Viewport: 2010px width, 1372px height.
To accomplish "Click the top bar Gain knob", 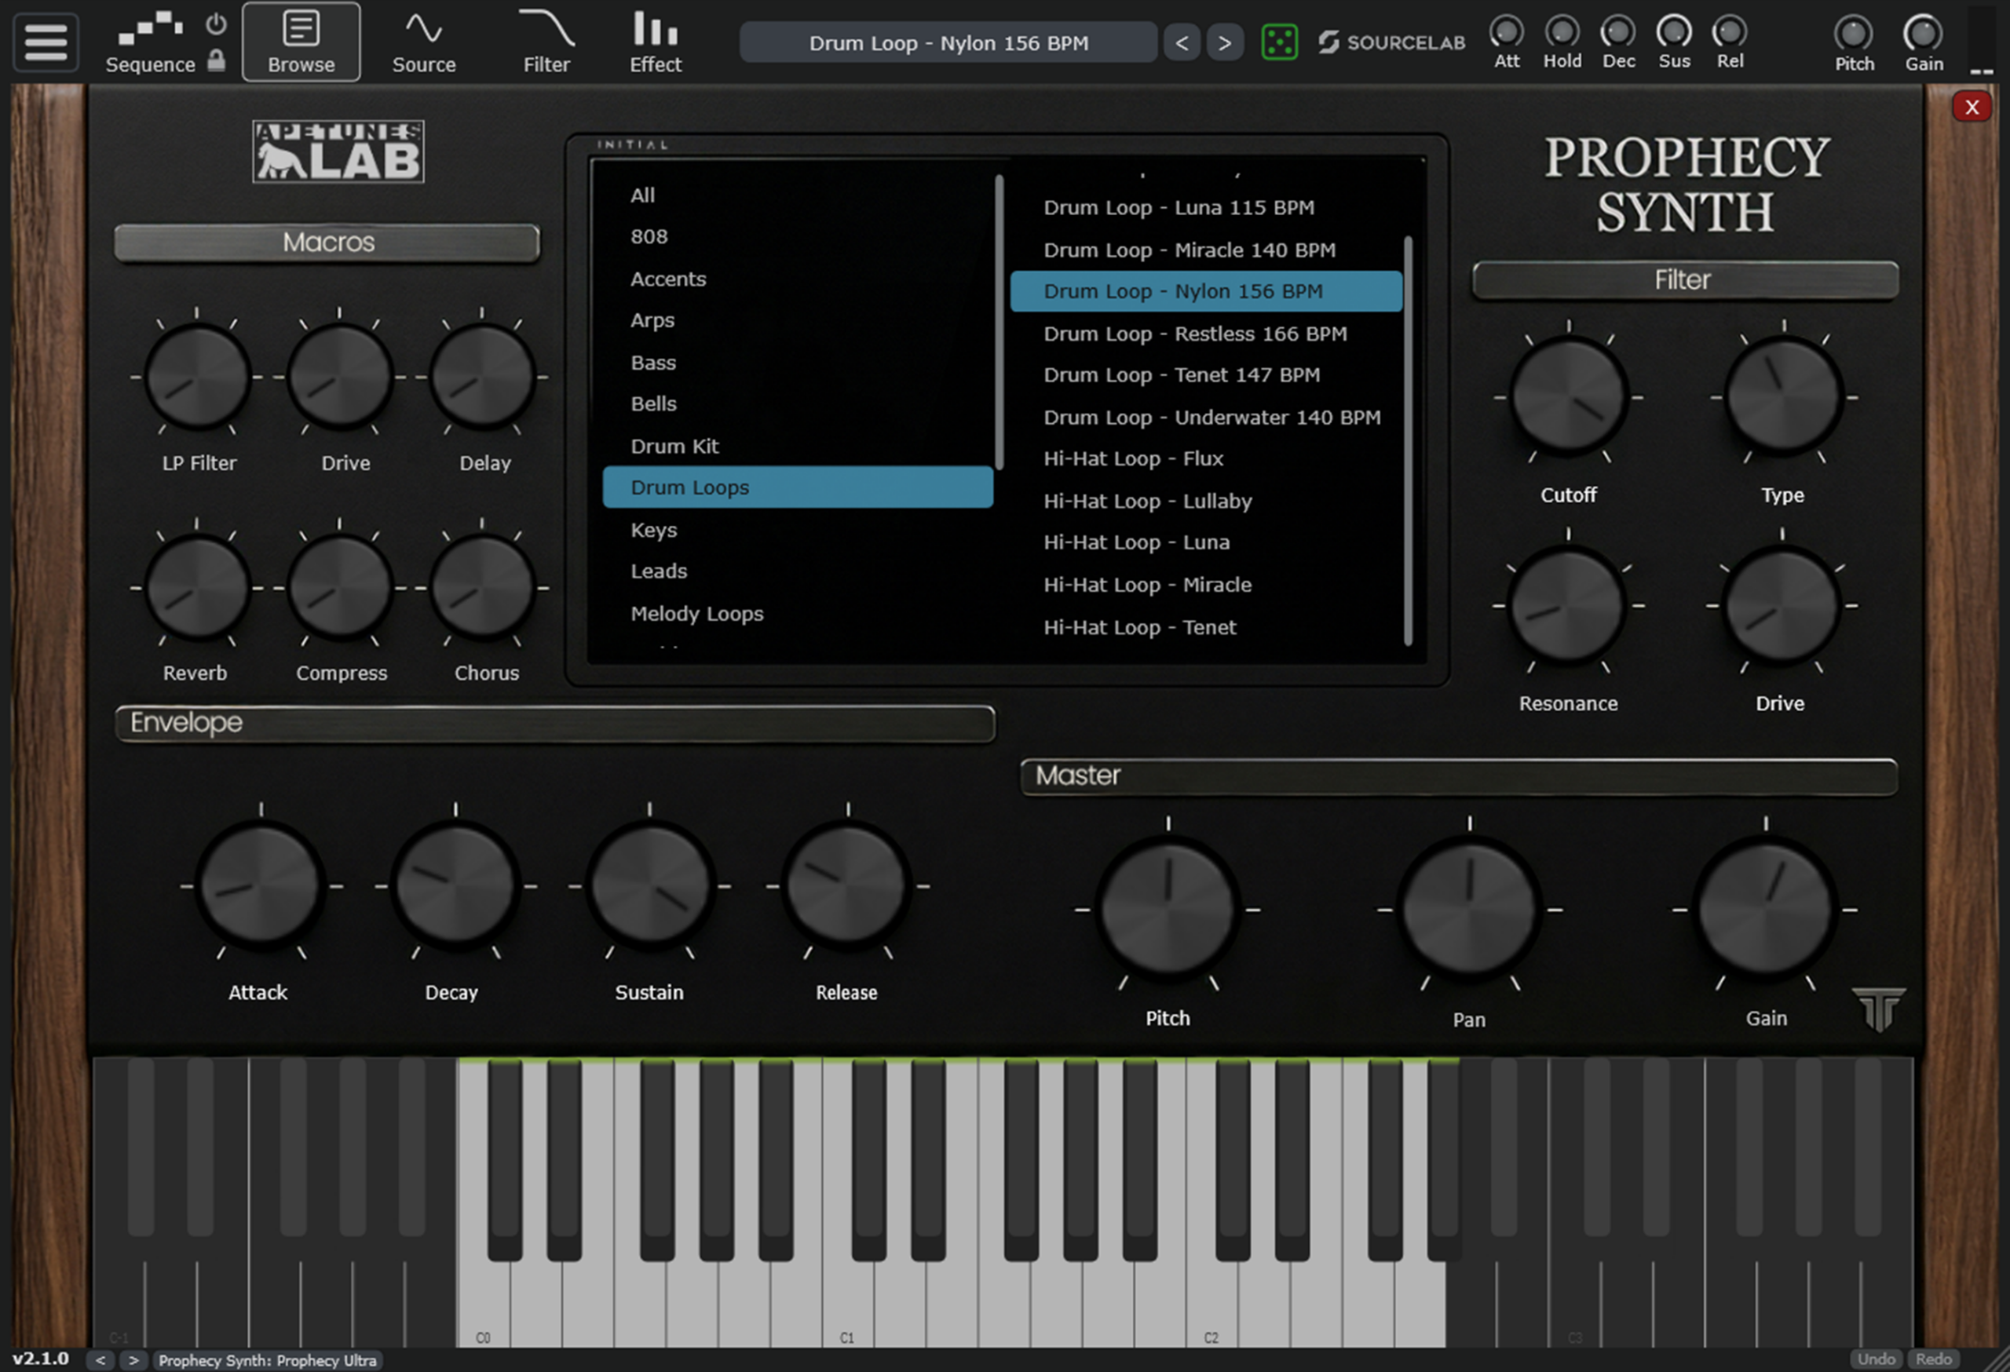I will pyautogui.click(x=1923, y=35).
